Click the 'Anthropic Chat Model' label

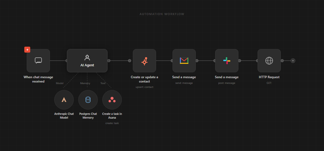pyautogui.click(x=64, y=116)
